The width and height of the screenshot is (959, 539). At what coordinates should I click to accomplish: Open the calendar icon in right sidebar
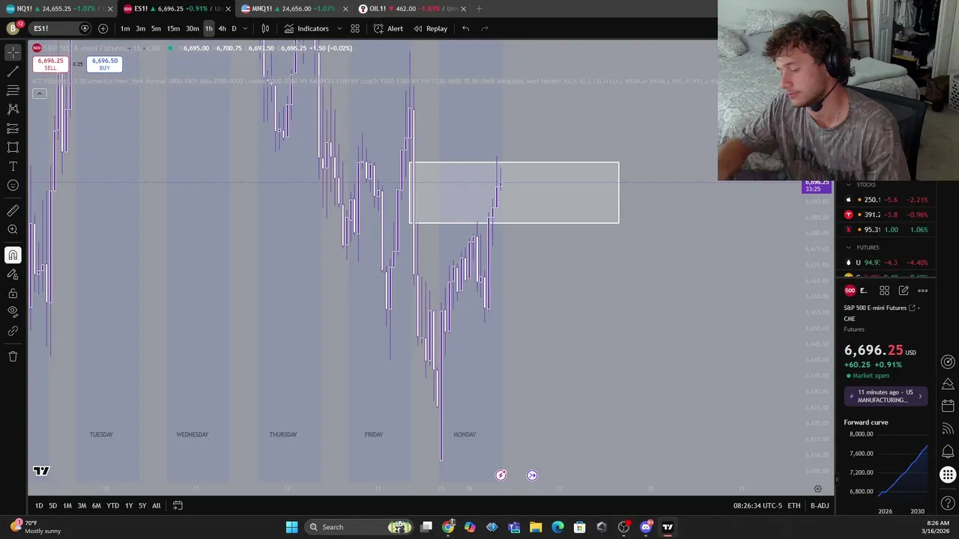pyautogui.click(x=948, y=406)
